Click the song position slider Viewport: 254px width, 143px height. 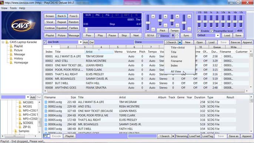[x=112, y=30]
